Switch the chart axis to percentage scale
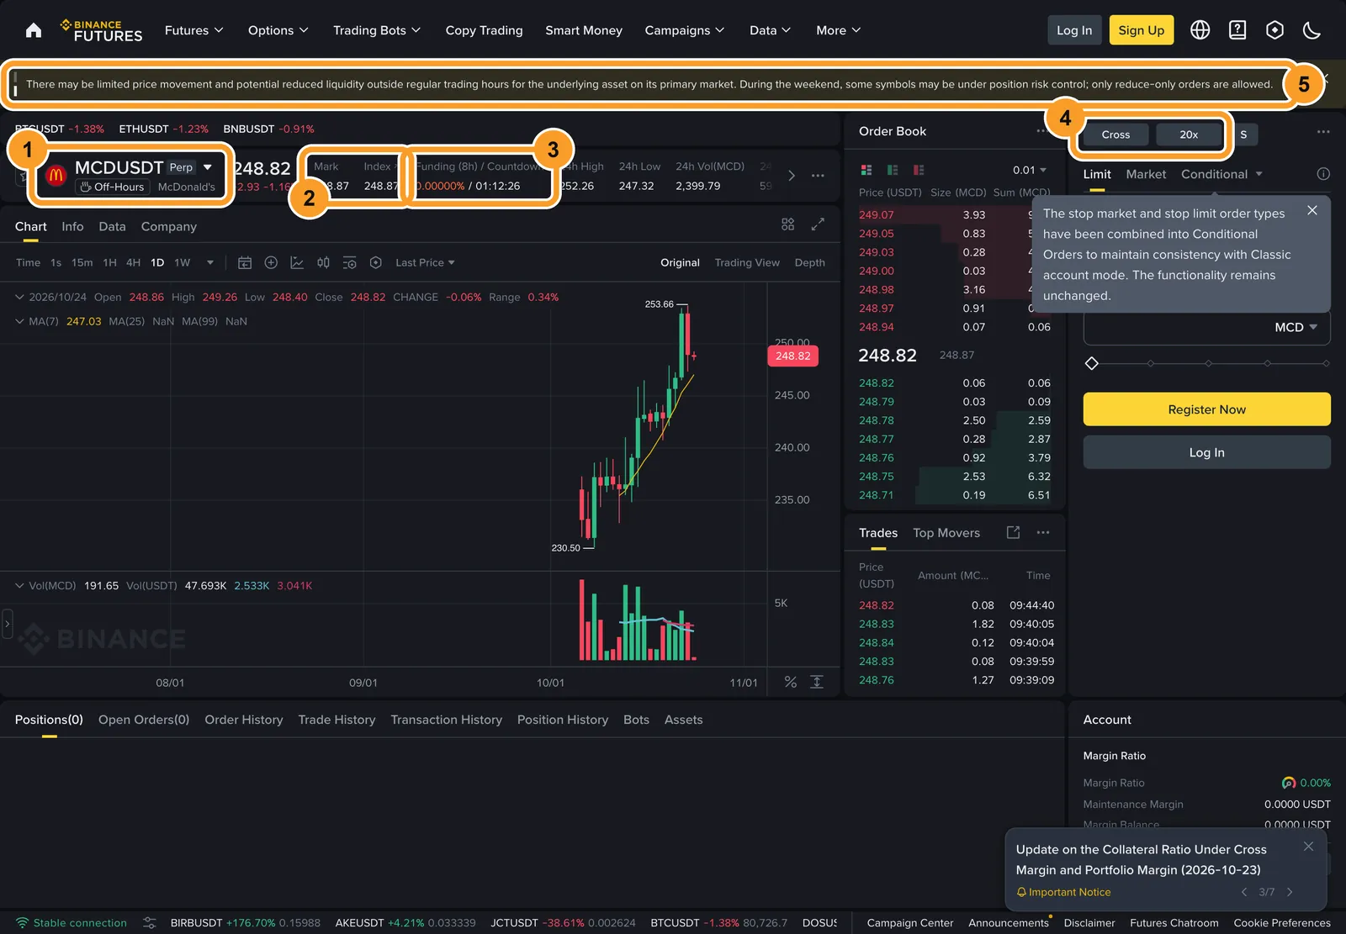This screenshot has height=934, width=1346. click(x=791, y=682)
